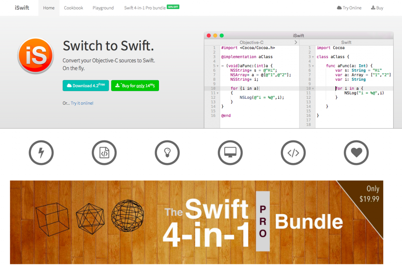This screenshot has width=402, height=269.
Task: Open Swift 4-in-1 Pro bundle link
Action: pyautogui.click(x=144, y=8)
